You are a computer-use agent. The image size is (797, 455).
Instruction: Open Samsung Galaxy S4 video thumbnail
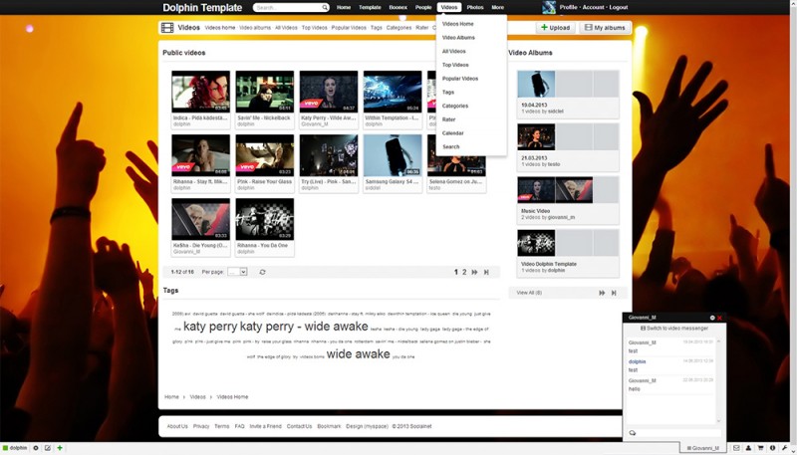click(393, 155)
